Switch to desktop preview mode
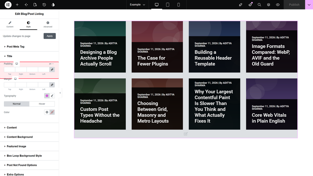Viewport: 313px width, 176px height. [x=157, y=5]
